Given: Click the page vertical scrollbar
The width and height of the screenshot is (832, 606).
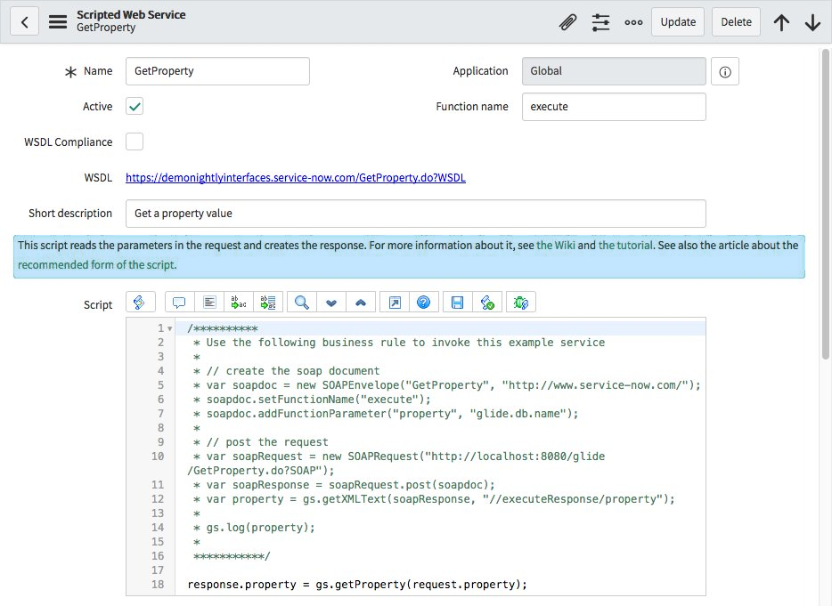Looking at the screenshot, I should pos(825,204).
